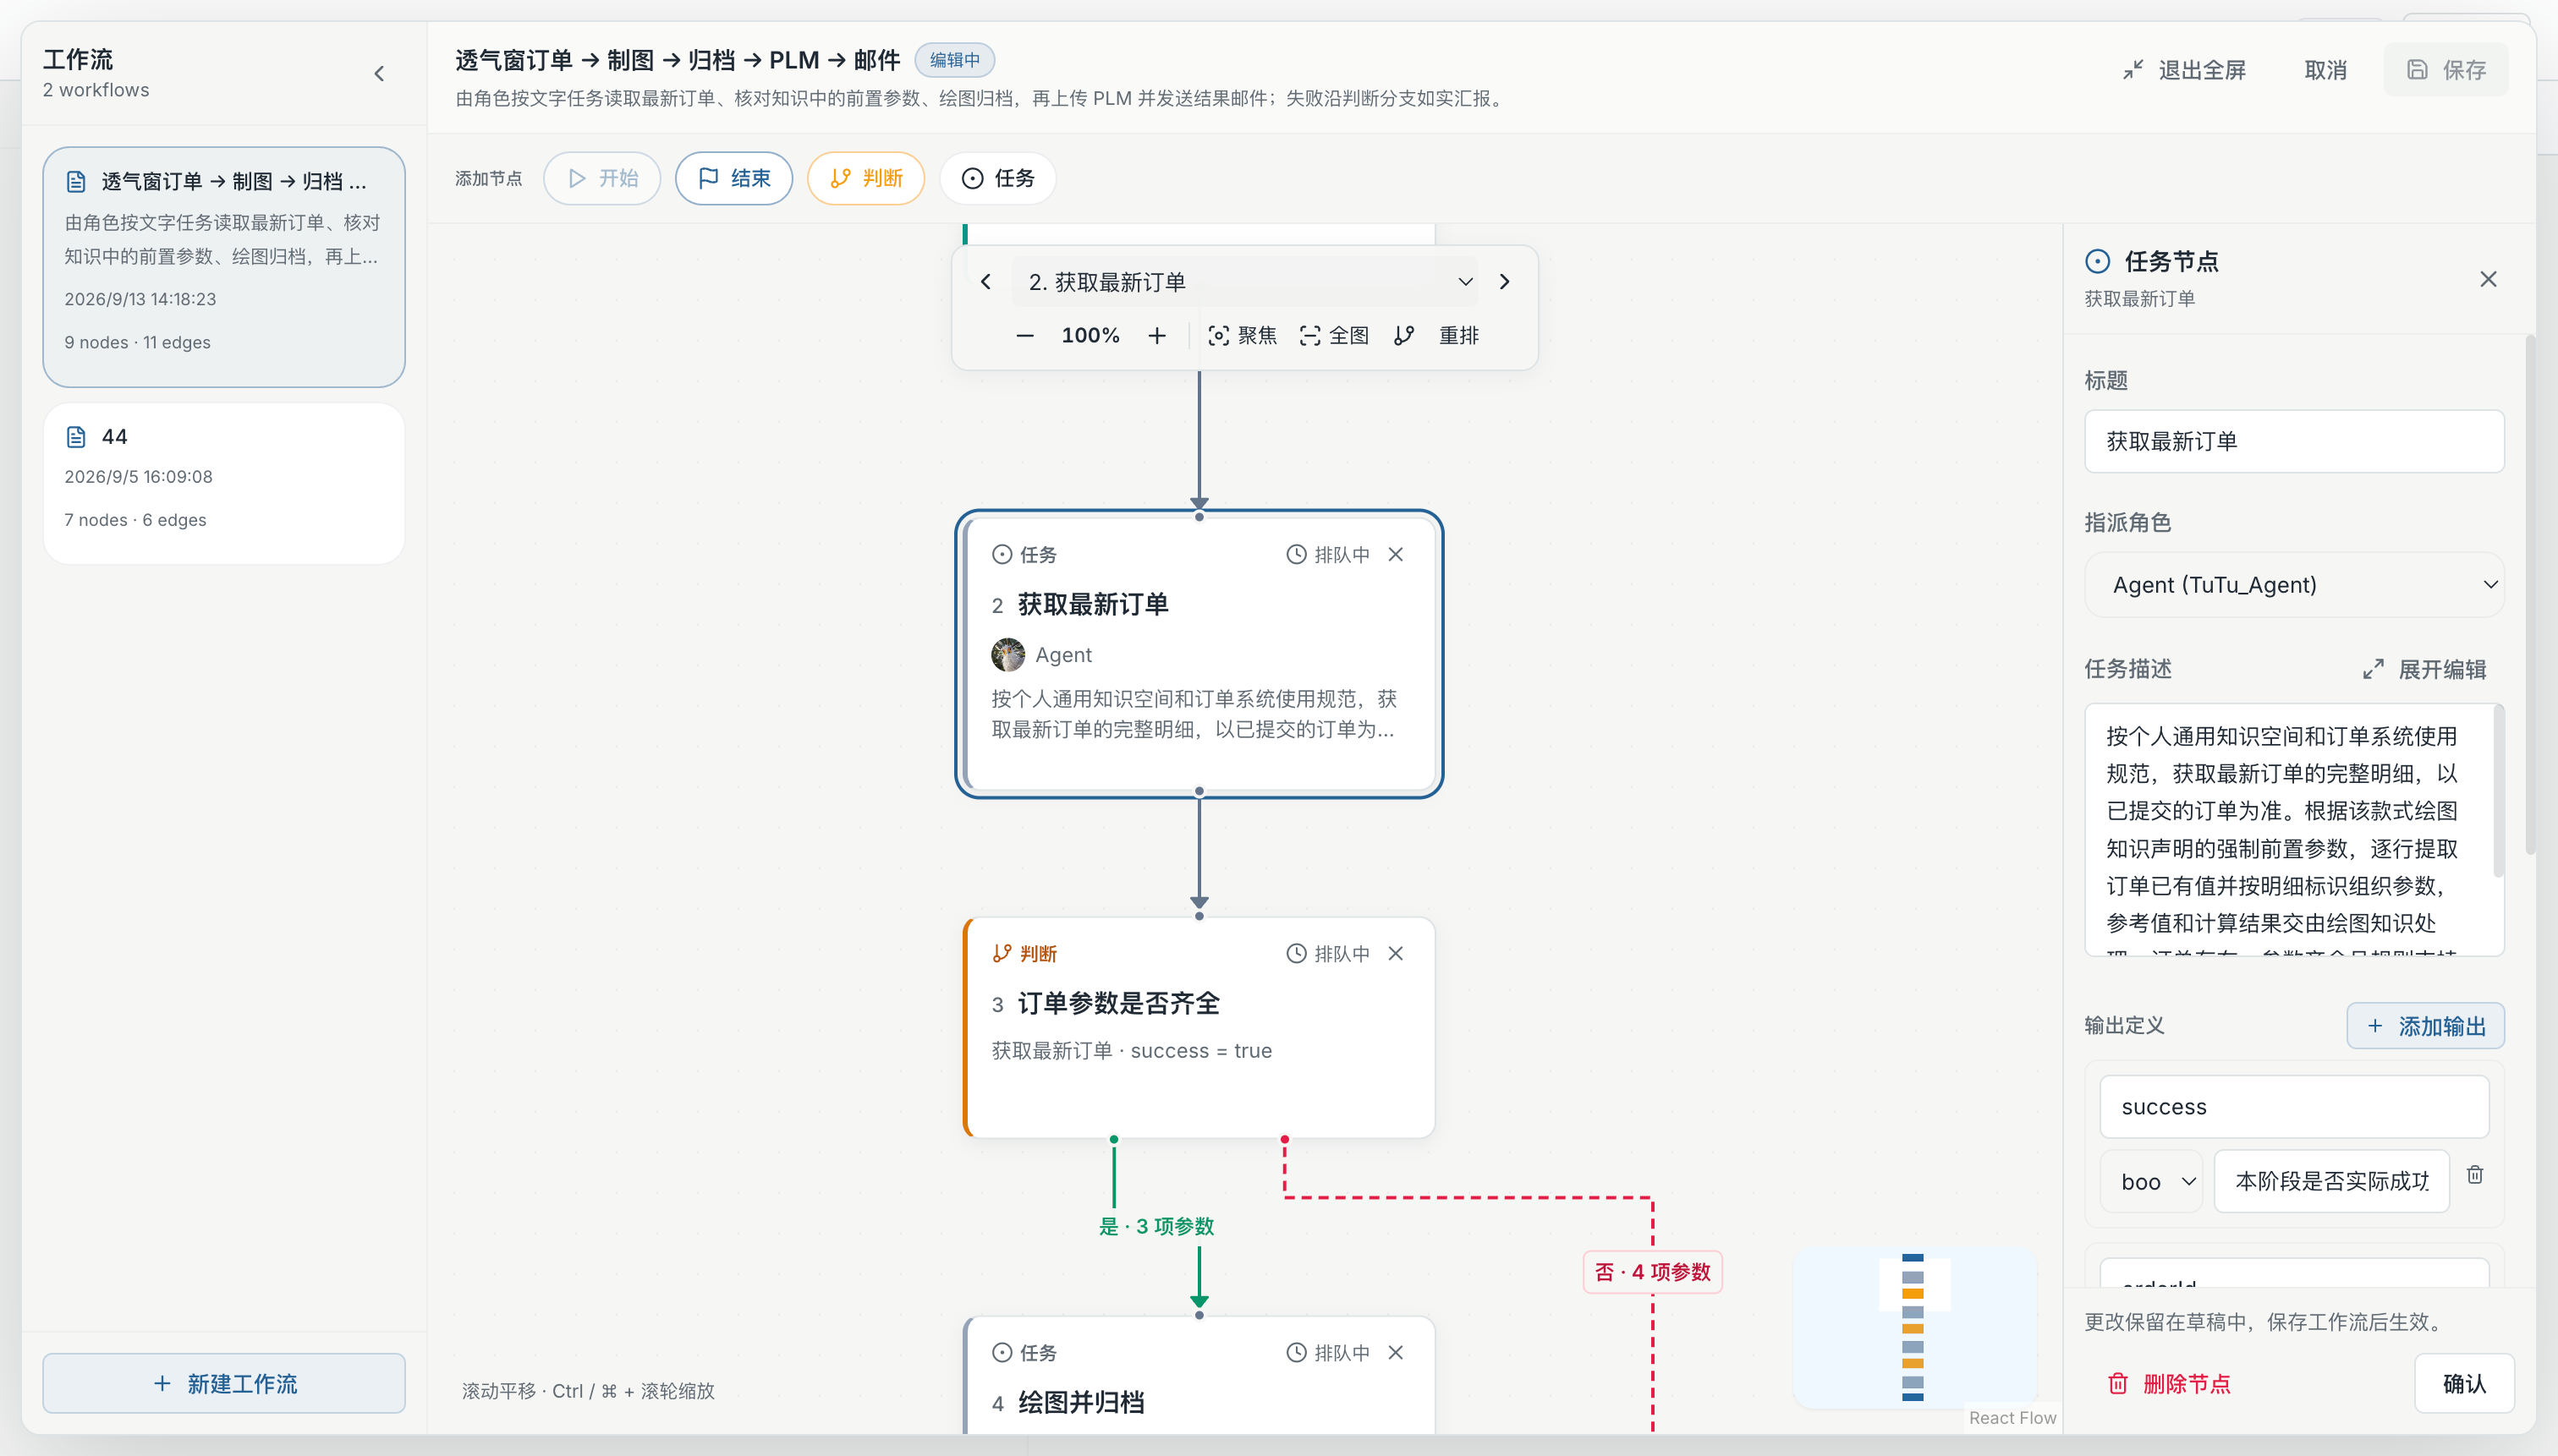Viewport: 2558px width, 1456px height.
Task: Confirm changes with 确认 button
Action: coord(2464,1383)
